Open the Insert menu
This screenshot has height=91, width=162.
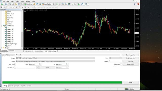12,1
